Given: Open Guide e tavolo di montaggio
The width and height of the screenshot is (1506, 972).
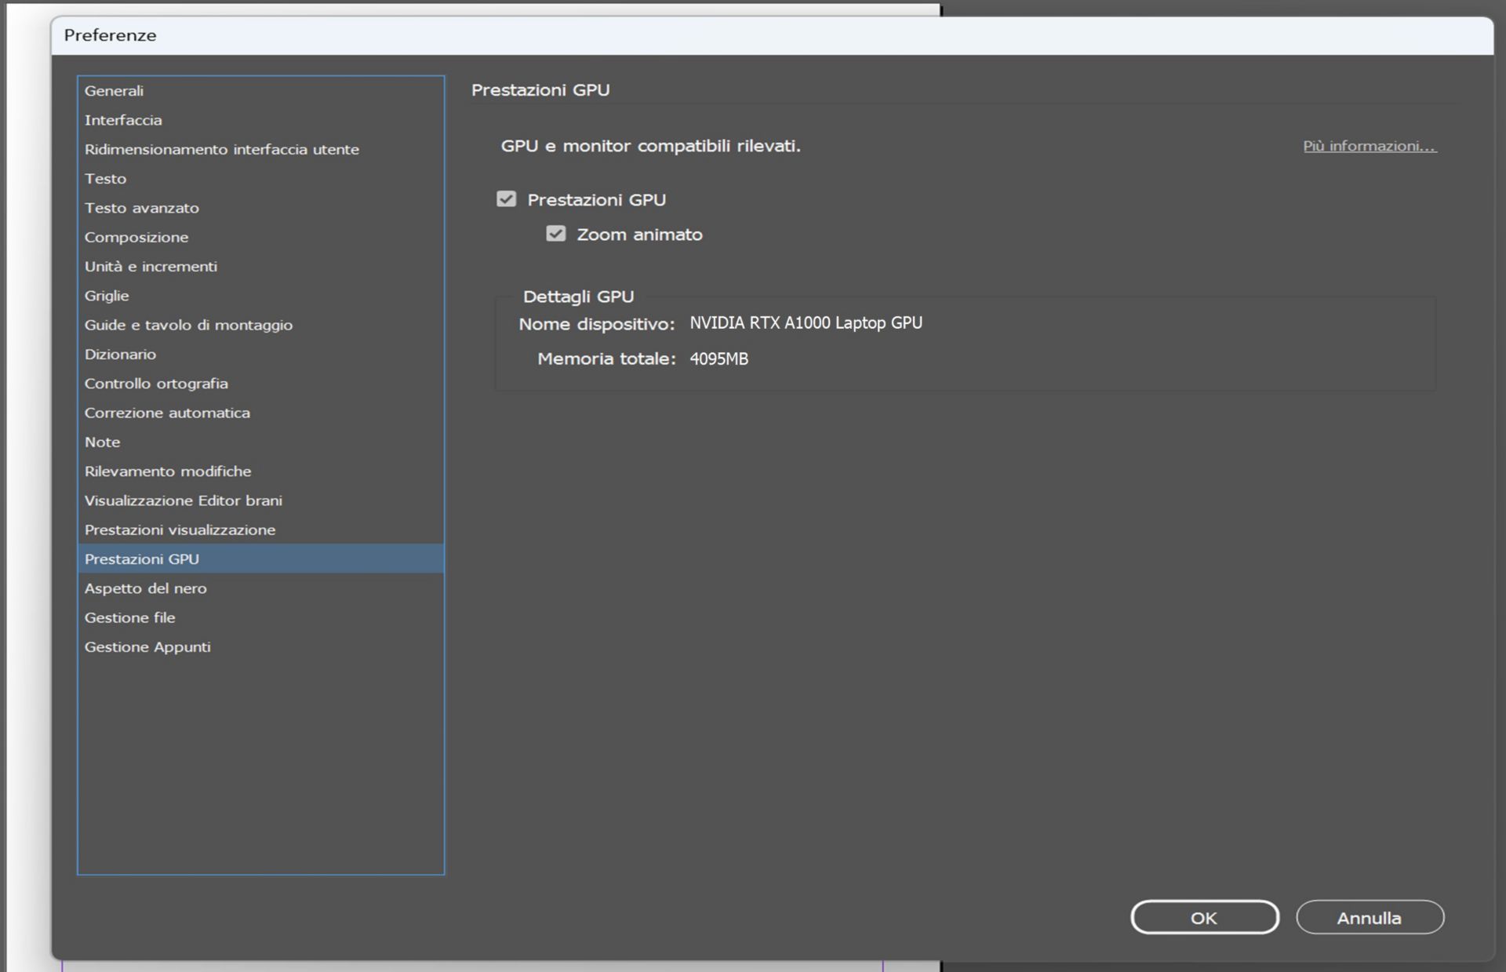Looking at the screenshot, I should (x=188, y=325).
